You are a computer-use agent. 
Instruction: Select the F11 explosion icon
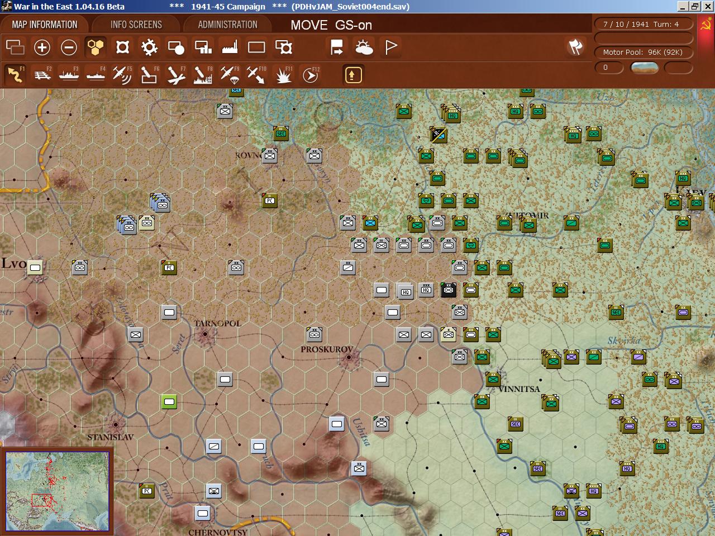tap(283, 74)
